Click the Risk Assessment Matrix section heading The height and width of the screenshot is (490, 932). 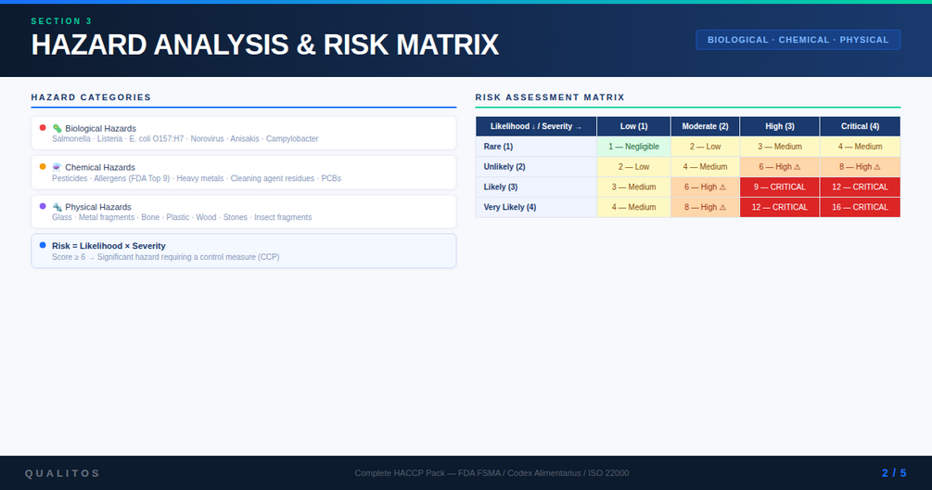[x=550, y=97]
